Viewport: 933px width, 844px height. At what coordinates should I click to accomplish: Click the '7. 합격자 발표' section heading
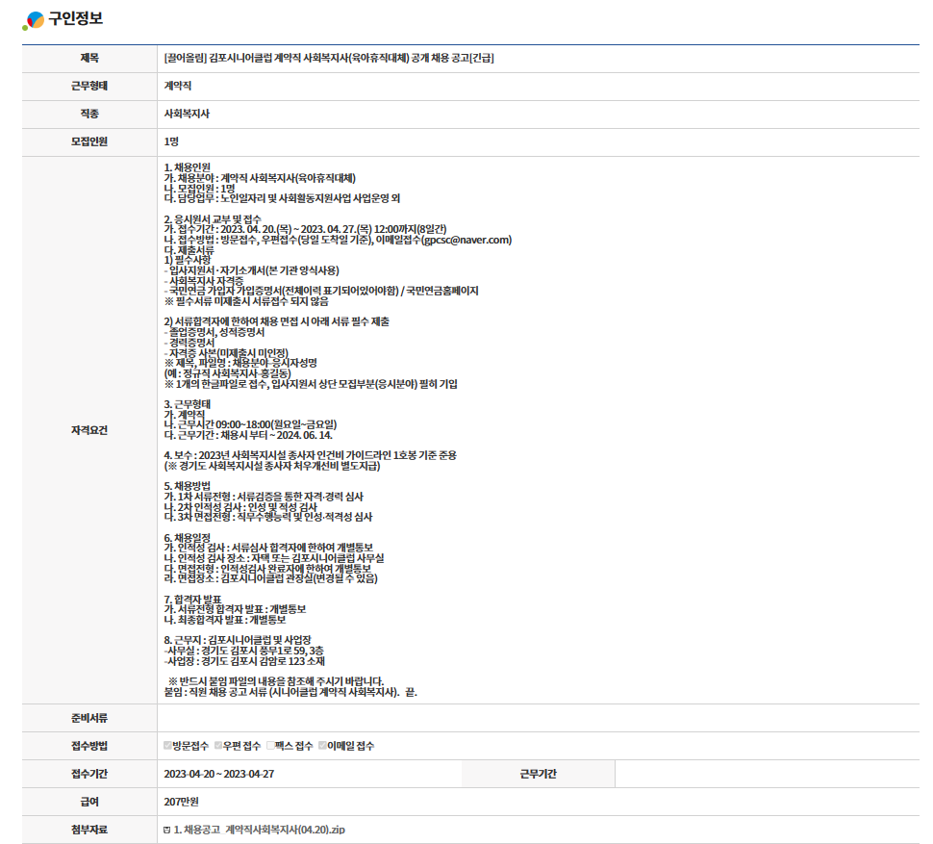192,599
